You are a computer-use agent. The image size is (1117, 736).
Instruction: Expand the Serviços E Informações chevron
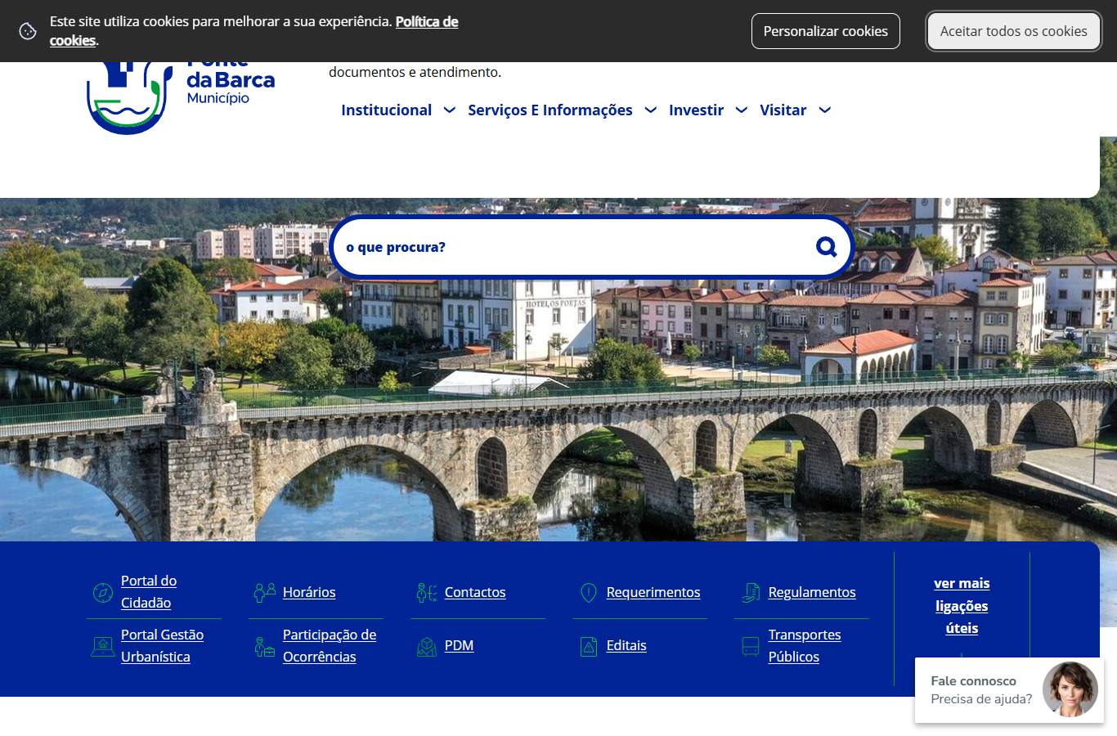(650, 110)
